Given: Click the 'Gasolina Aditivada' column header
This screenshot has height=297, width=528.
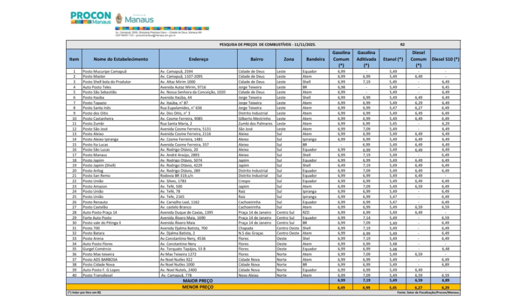Looking at the screenshot, I should click(x=366, y=59).
